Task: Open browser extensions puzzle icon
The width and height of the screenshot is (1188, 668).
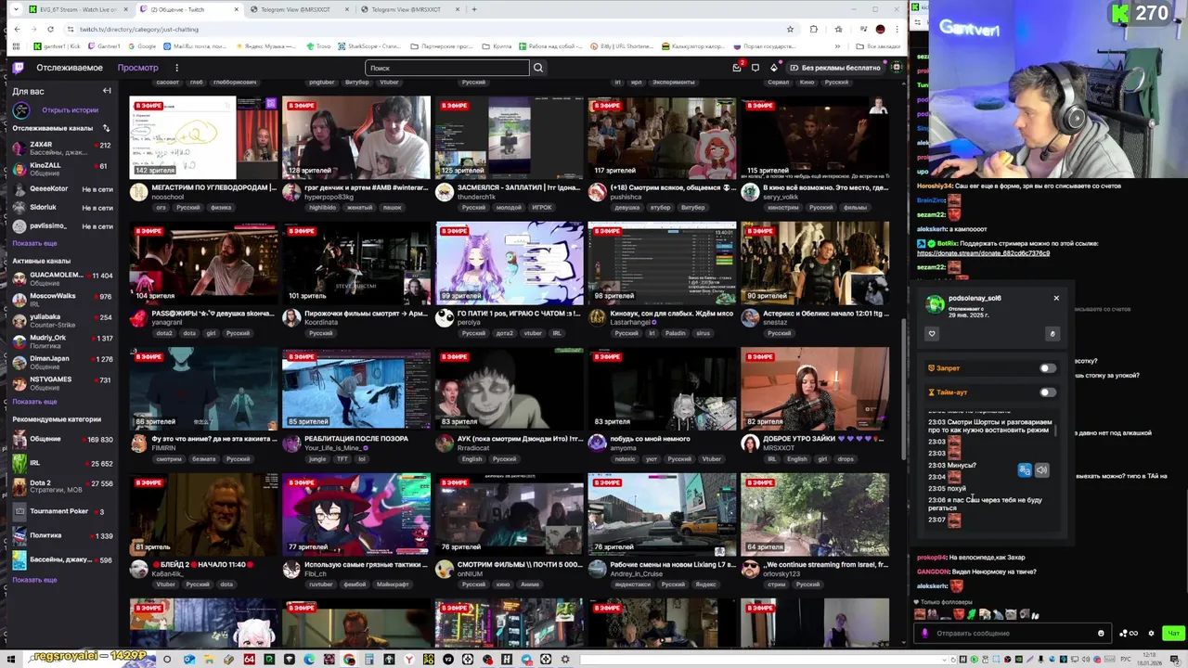Action: tap(814, 29)
